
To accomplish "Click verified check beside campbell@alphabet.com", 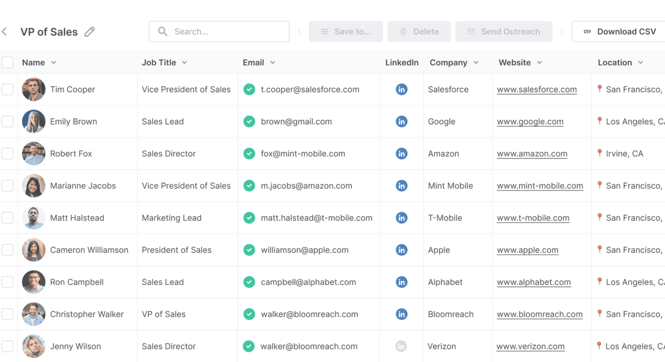I will 249,282.
